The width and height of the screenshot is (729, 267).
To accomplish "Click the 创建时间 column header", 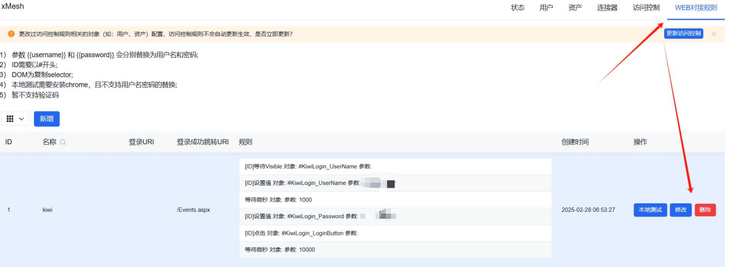I will [x=575, y=142].
